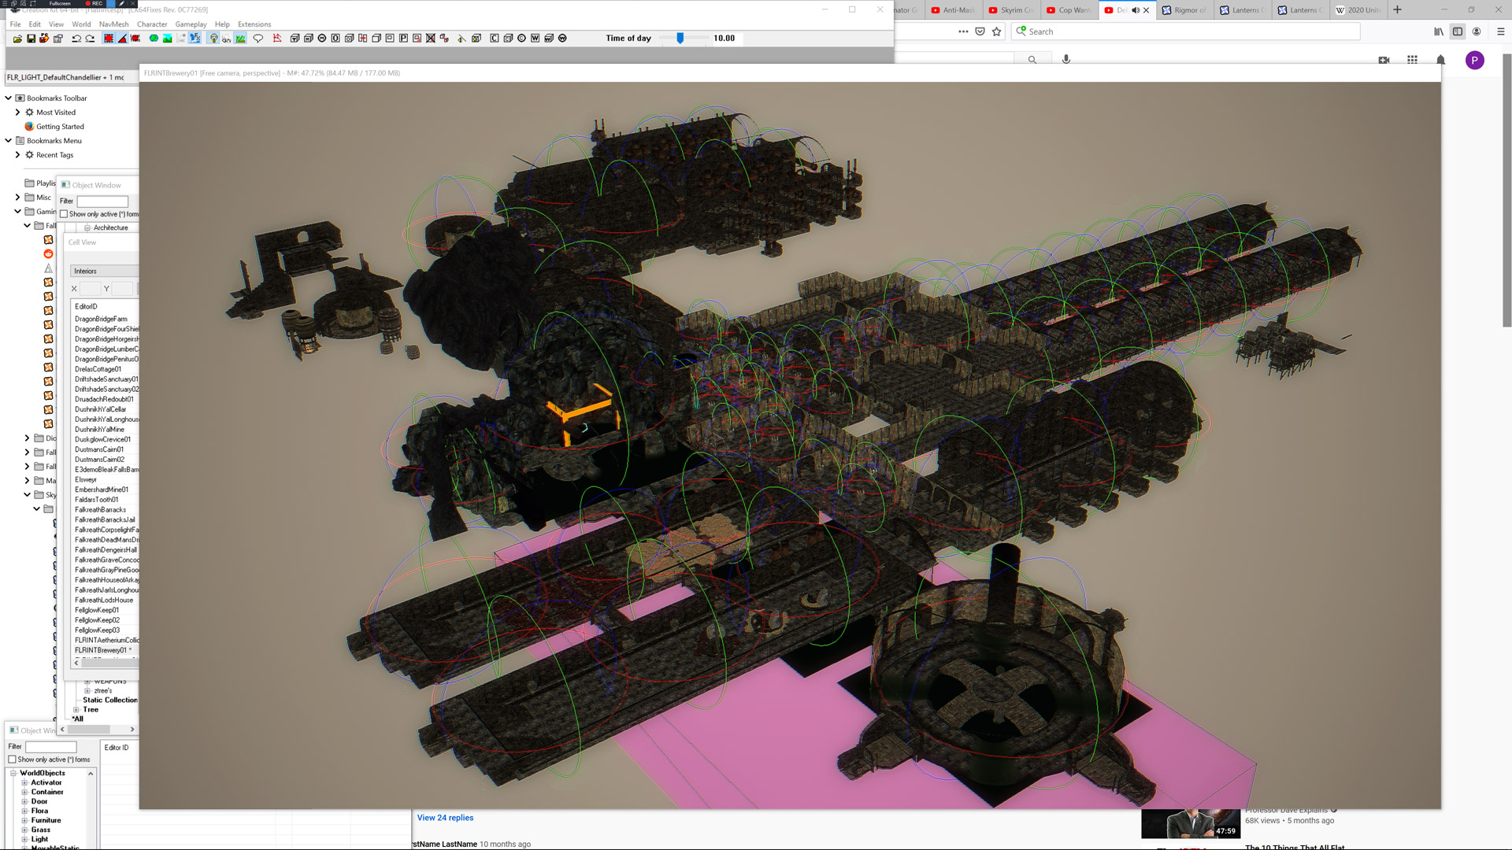This screenshot has width=1512, height=850.
Task: Click the View 24 replies link
Action: pyautogui.click(x=445, y=818)
